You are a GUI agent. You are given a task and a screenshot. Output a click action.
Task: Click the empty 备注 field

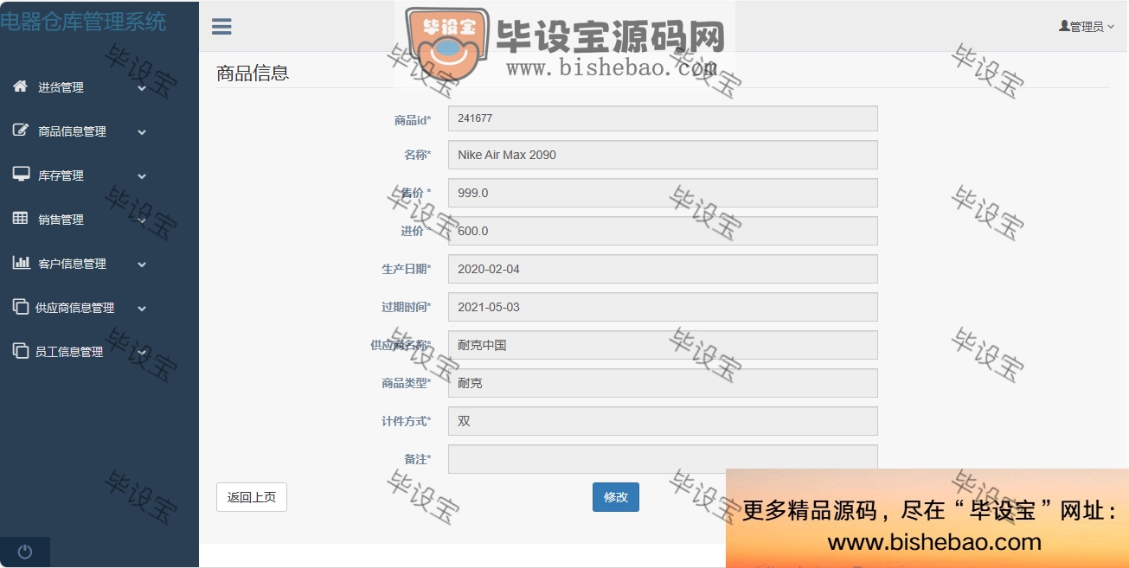coord(663,459)
